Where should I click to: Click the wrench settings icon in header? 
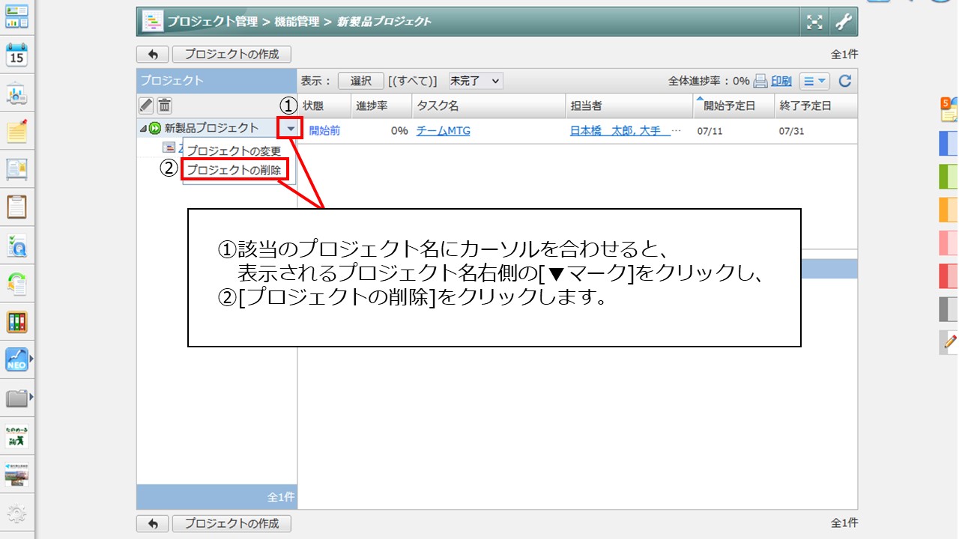click(844, 22)
